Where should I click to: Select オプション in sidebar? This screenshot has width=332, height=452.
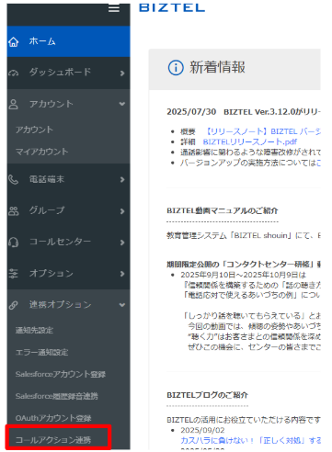click(68, 273)
